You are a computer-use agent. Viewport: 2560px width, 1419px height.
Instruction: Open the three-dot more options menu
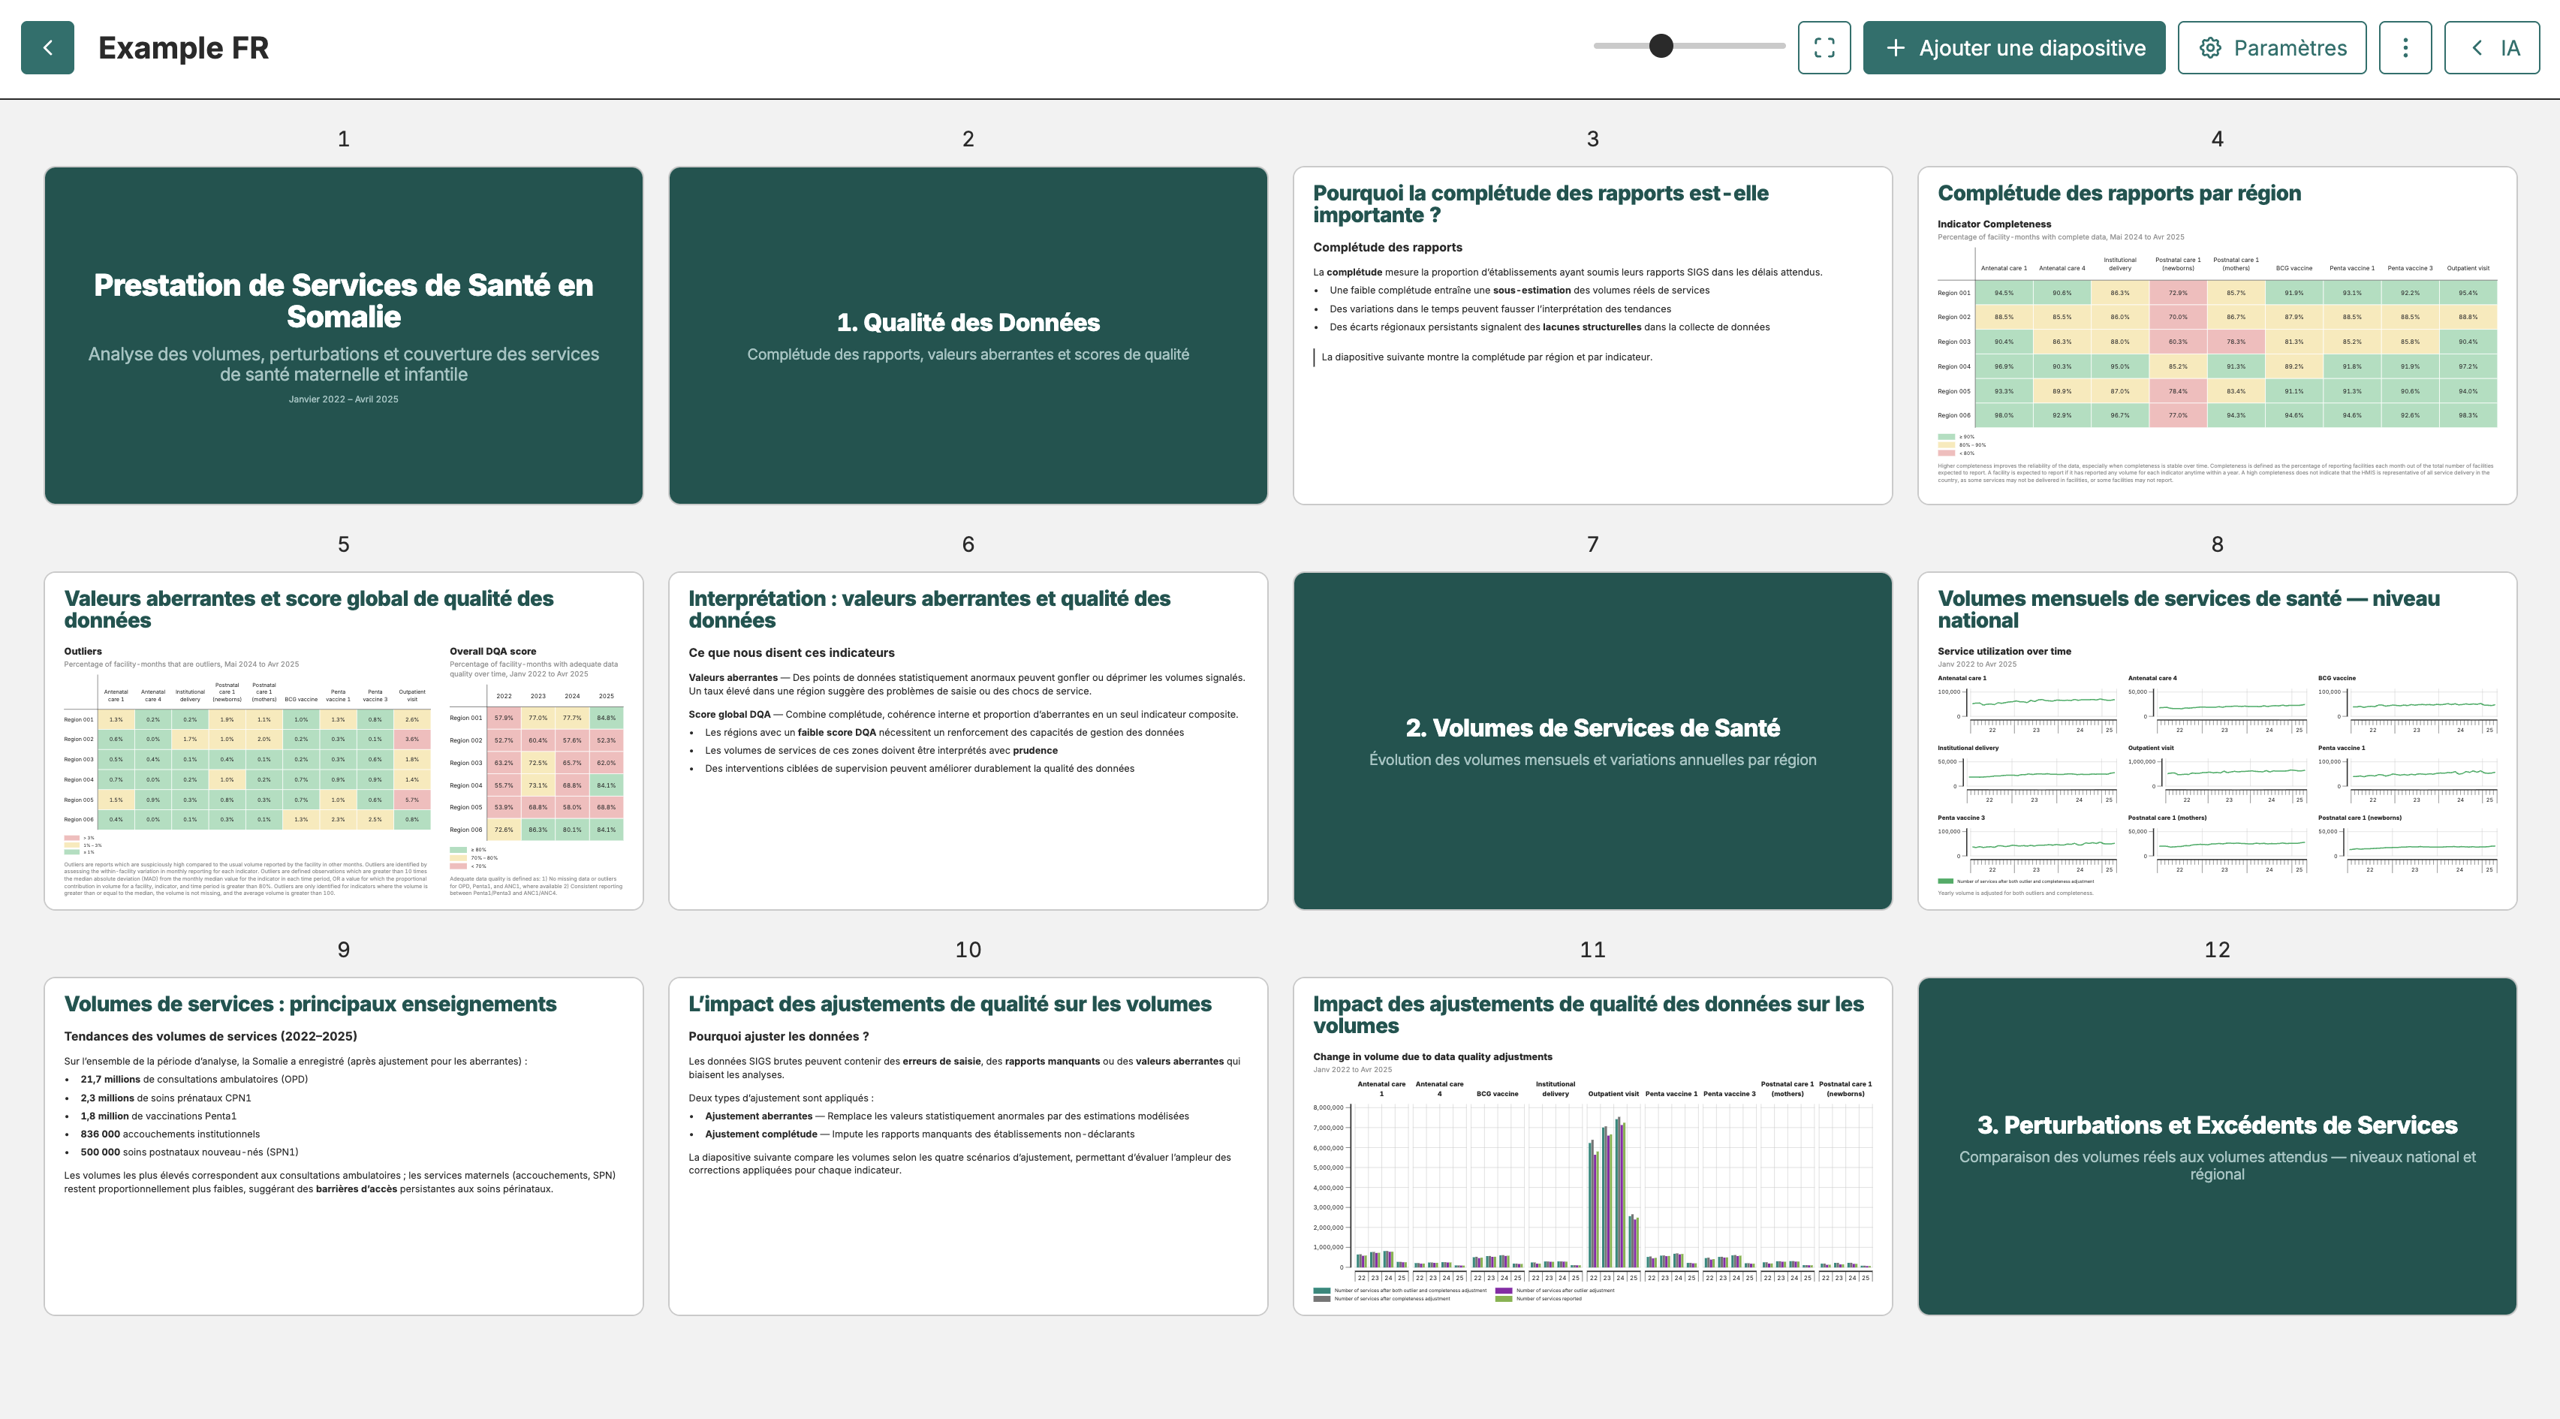(2405, 48)
